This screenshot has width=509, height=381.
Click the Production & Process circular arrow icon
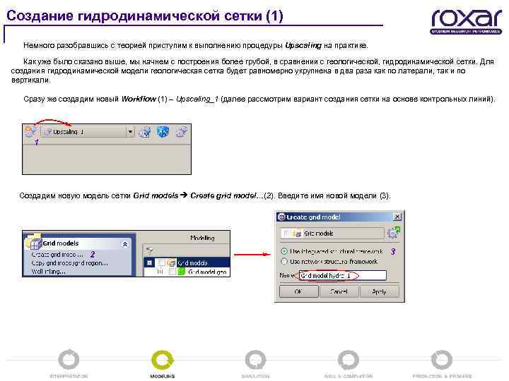point(441,360)
